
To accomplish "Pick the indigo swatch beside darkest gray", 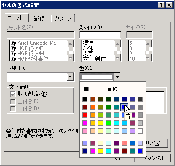I will [132, 99].
